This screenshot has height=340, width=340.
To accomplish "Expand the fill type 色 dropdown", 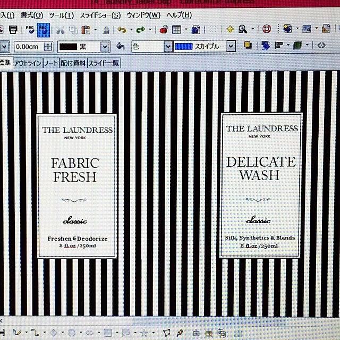I will click(x=168, y=46).
